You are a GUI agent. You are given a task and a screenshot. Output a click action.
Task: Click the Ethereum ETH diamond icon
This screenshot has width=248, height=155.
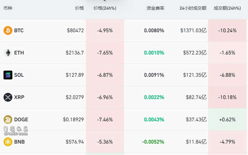pyautogui.click(x=8, y=53)
